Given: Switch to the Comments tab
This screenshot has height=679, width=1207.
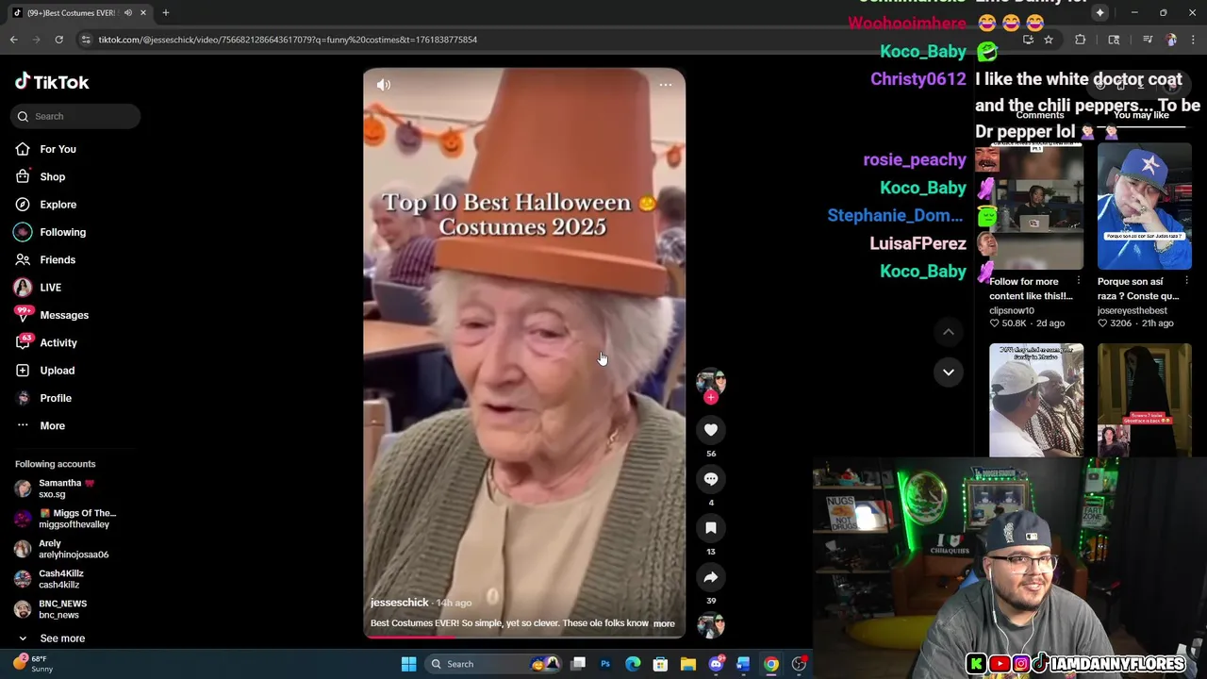Looking at the screenshot, I should 1040,115.
